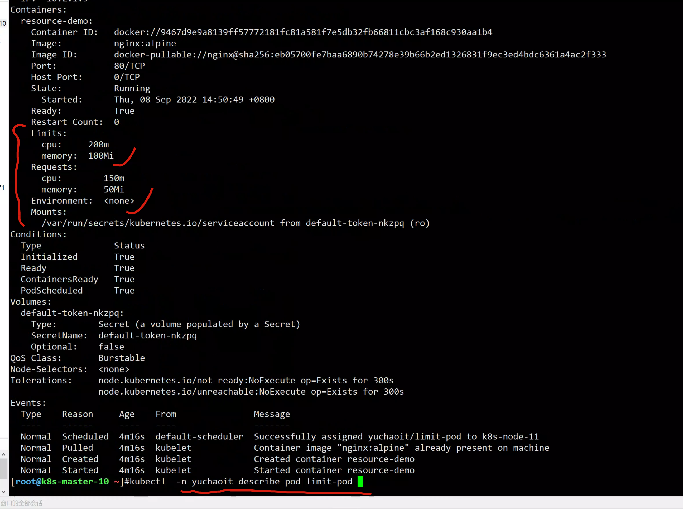Click the '200m' cpu limit value

coord(98,145)
